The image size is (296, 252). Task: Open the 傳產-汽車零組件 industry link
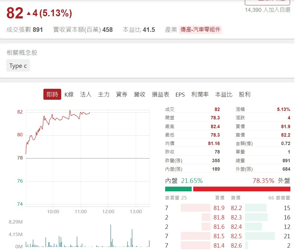(201, 30)
